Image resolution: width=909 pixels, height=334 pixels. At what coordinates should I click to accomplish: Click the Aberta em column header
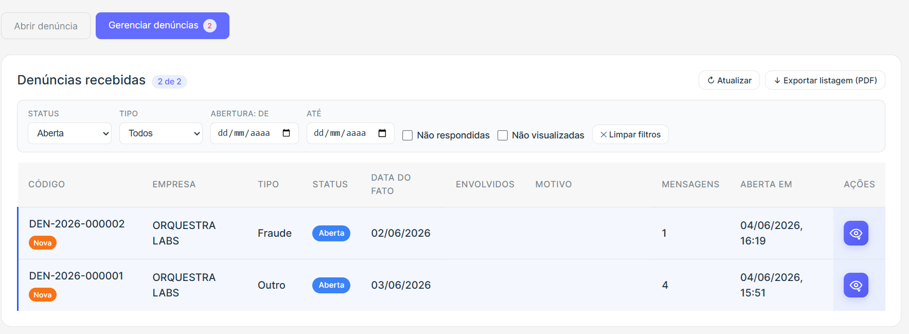766,184
